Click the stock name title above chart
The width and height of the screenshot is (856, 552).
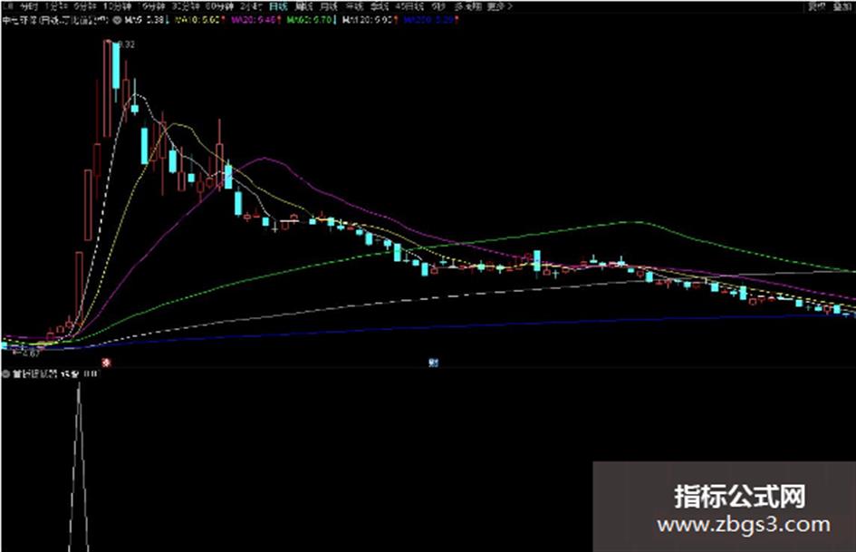click(55, 20)
